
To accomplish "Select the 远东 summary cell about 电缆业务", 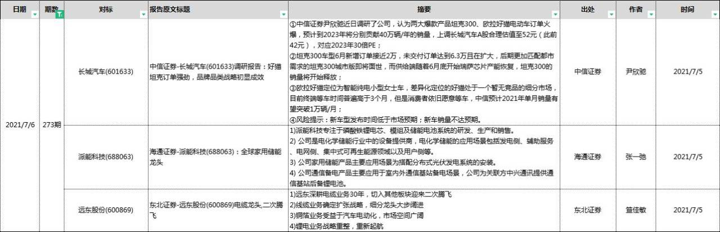I will [425, 210].
